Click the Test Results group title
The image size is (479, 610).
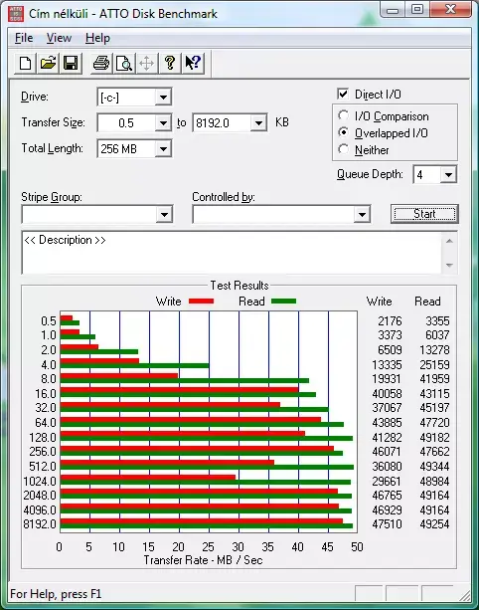pos(239,286)
